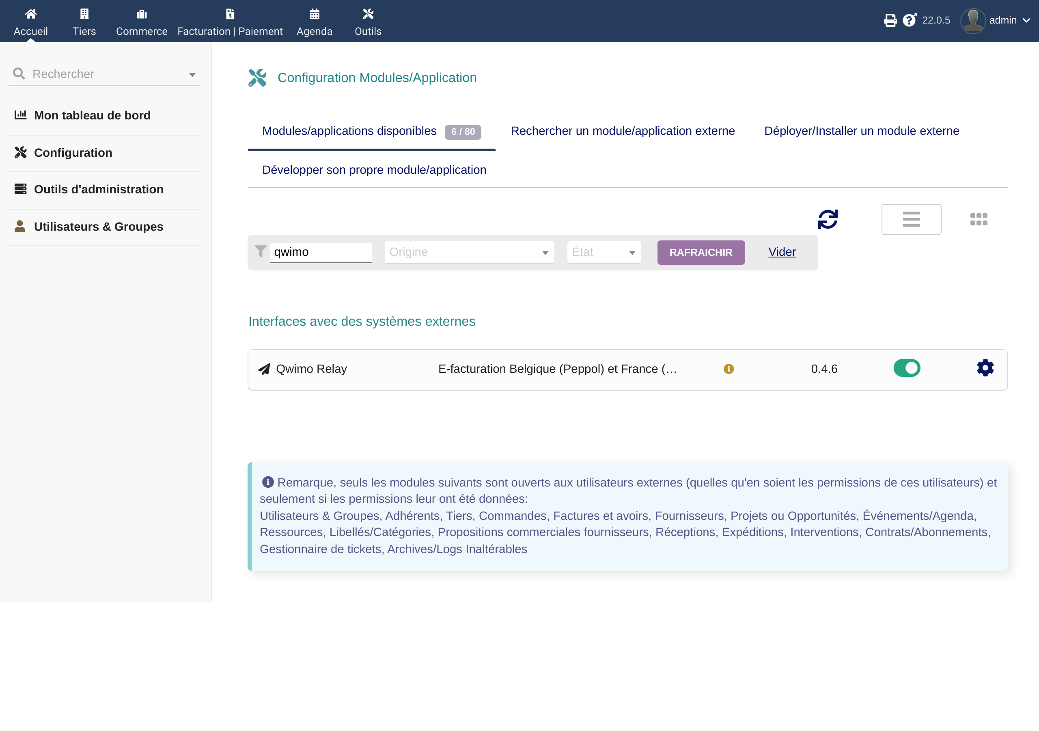Click the Interfaces avec des systèmes externes heading
The image size is (1039, 731).
362,322
